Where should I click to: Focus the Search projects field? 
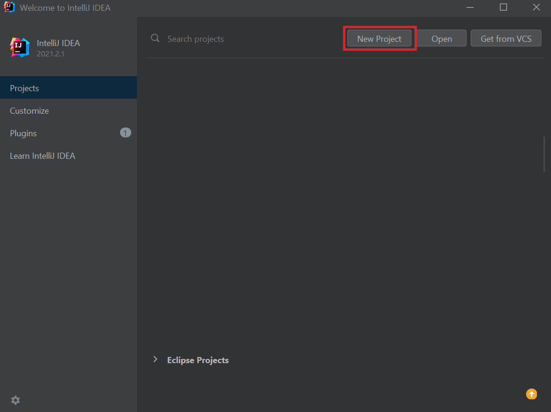point(246,39)
